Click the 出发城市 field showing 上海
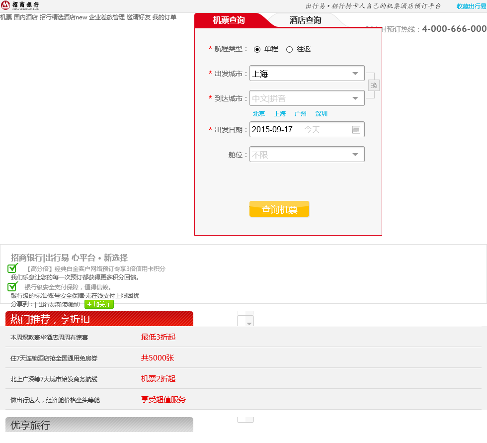Screen dimensions: 487x443 (307, 73)
